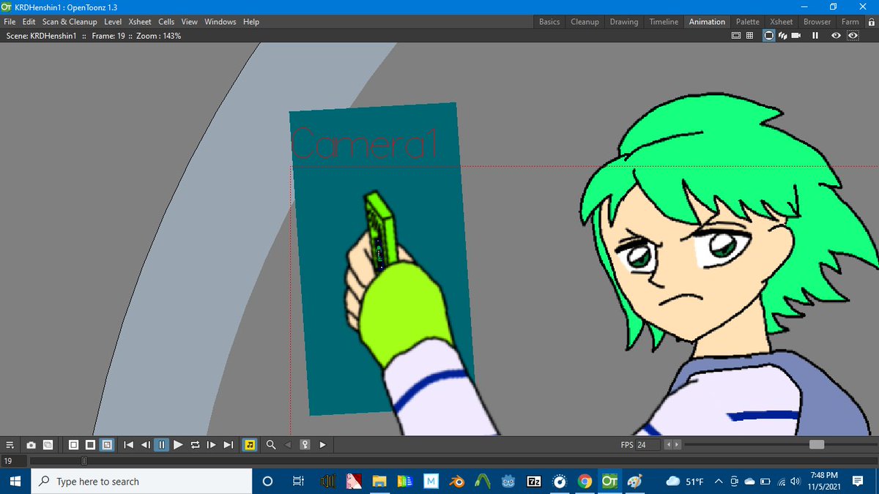
Task: Toggle the camera stand view icon
Action: click(769, 36)
